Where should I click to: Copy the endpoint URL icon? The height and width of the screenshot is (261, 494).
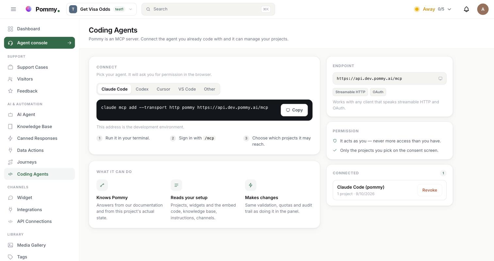point(440,79)
